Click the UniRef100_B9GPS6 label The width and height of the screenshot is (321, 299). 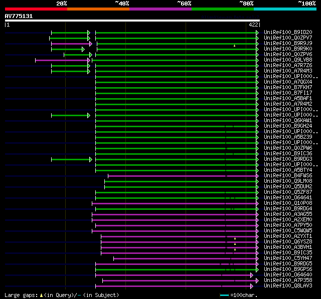[288, 269]
